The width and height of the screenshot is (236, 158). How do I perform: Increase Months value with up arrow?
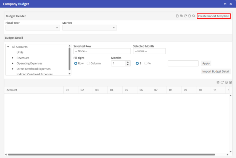(128, 62)
